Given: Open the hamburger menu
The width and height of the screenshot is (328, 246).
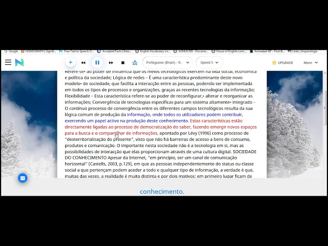Looking at the screenshot, I should (8, 63).
